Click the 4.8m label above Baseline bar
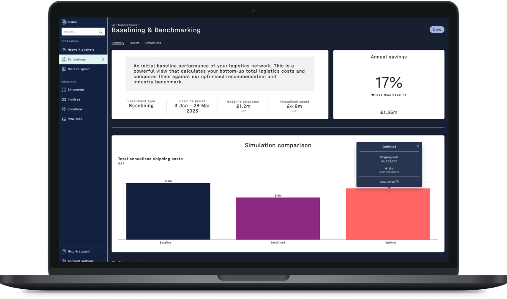507x299 pixels. coord(168,181)
